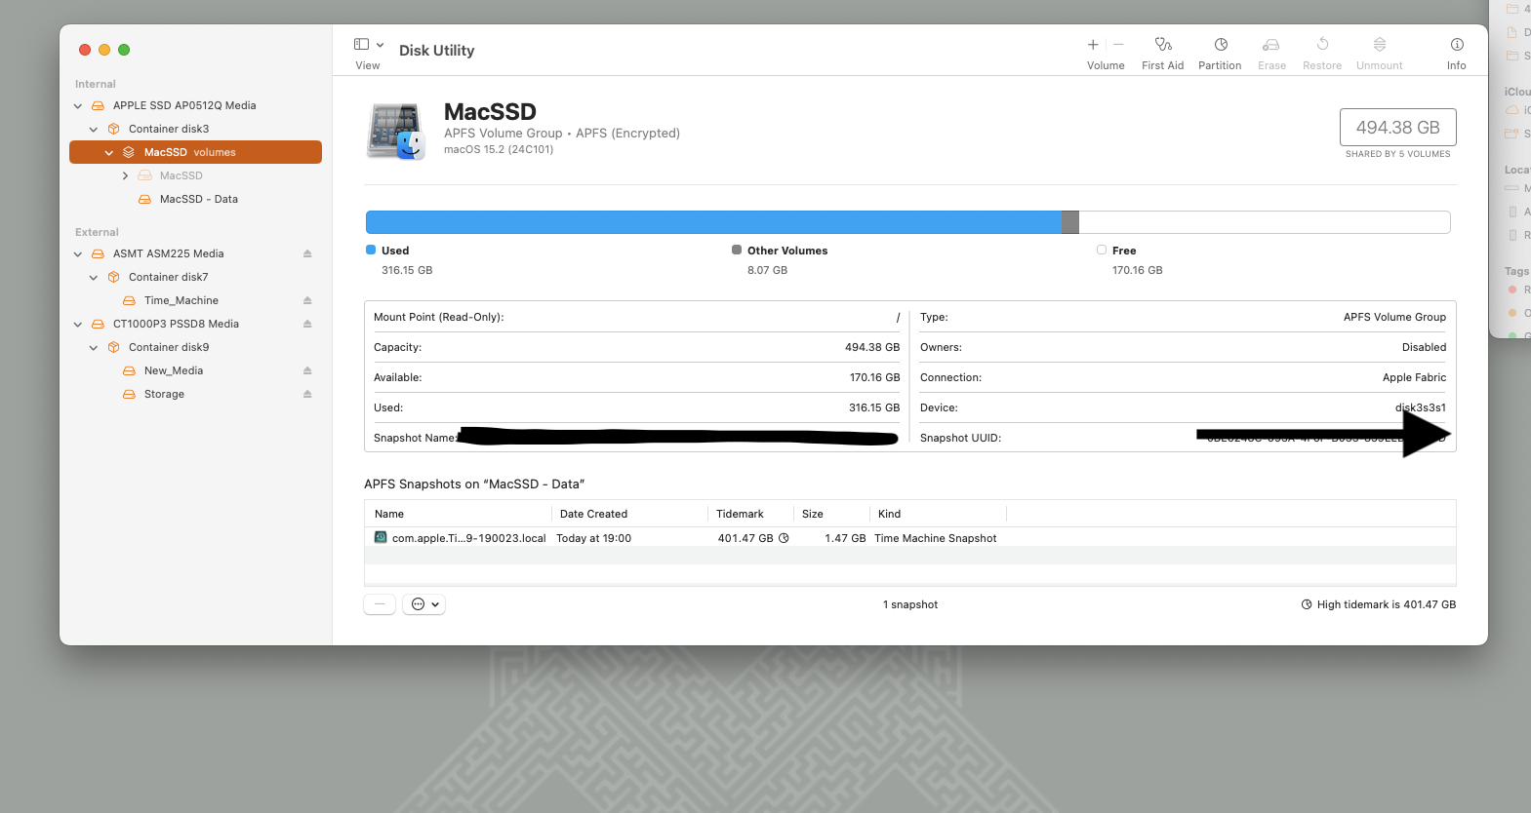Eject the Time_Machine volume
This screenshot has height=813, width=1531.
coord(307,300)
